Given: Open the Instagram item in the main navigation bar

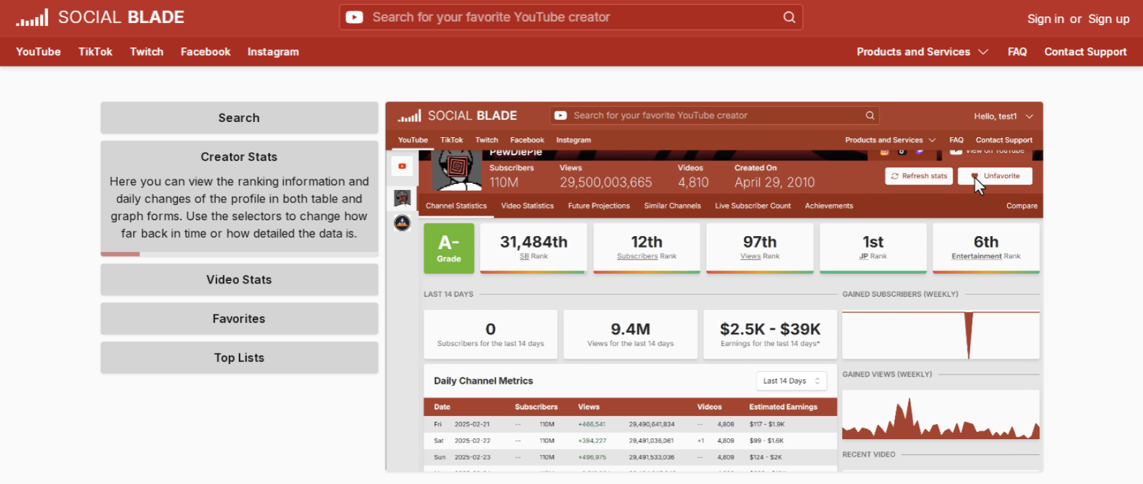Looking at the screenshot, I should coord(273,51).
